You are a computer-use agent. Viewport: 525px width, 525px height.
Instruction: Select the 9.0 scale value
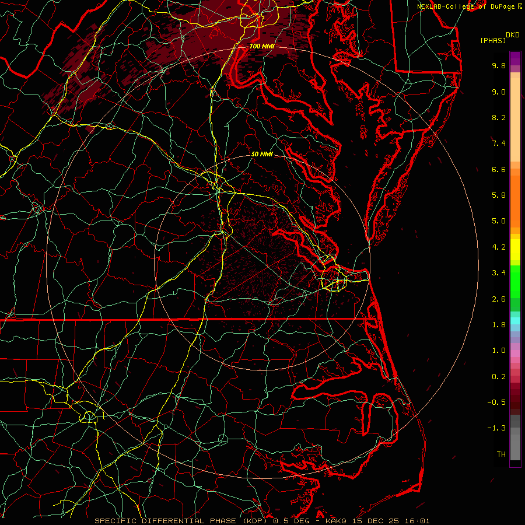tap(499, 92)
